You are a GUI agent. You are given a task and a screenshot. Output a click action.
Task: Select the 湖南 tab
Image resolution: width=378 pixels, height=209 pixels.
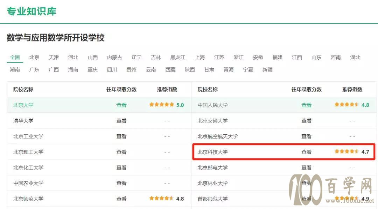click(x=15, y=70)
